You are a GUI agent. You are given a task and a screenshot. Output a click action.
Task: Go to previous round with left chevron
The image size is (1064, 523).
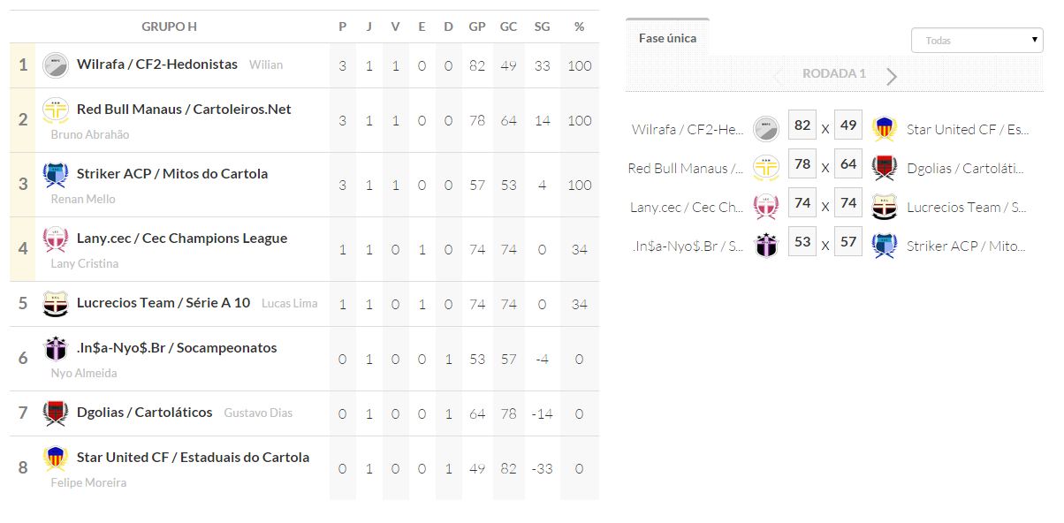[x=778, y=76]
